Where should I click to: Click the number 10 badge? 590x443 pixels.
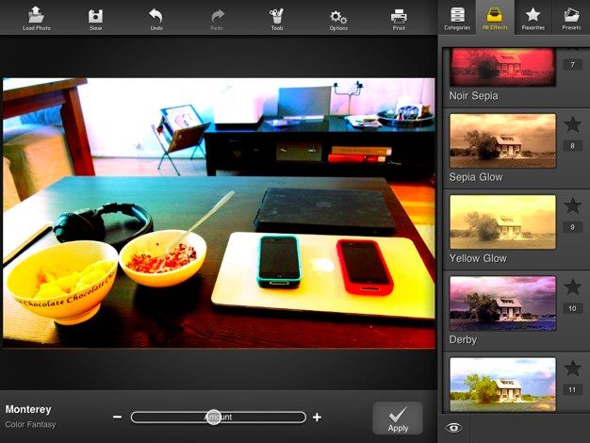tap(572, 308)
